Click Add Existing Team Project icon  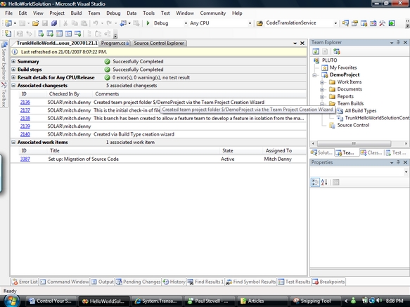(337, 51)
